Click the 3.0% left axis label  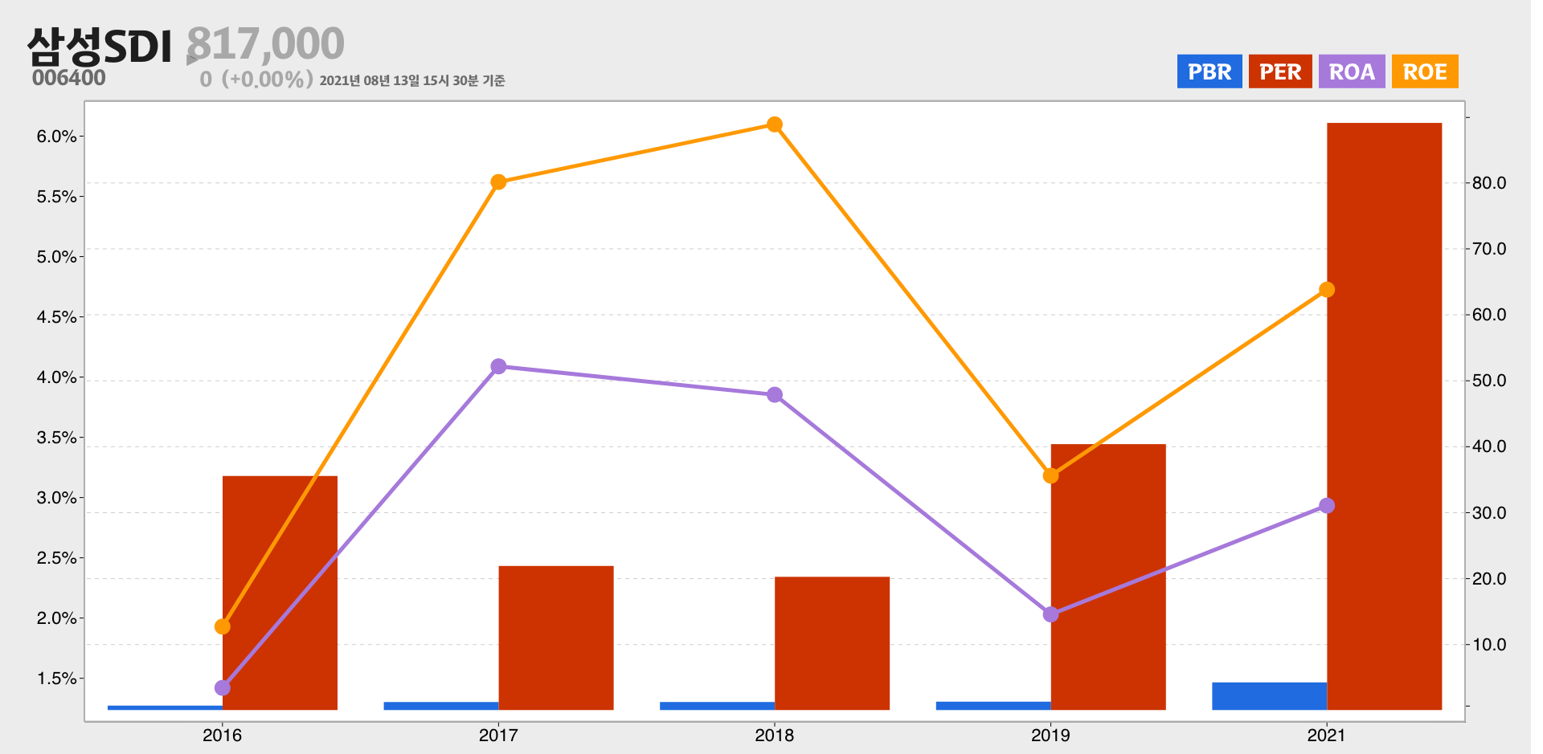56,498
